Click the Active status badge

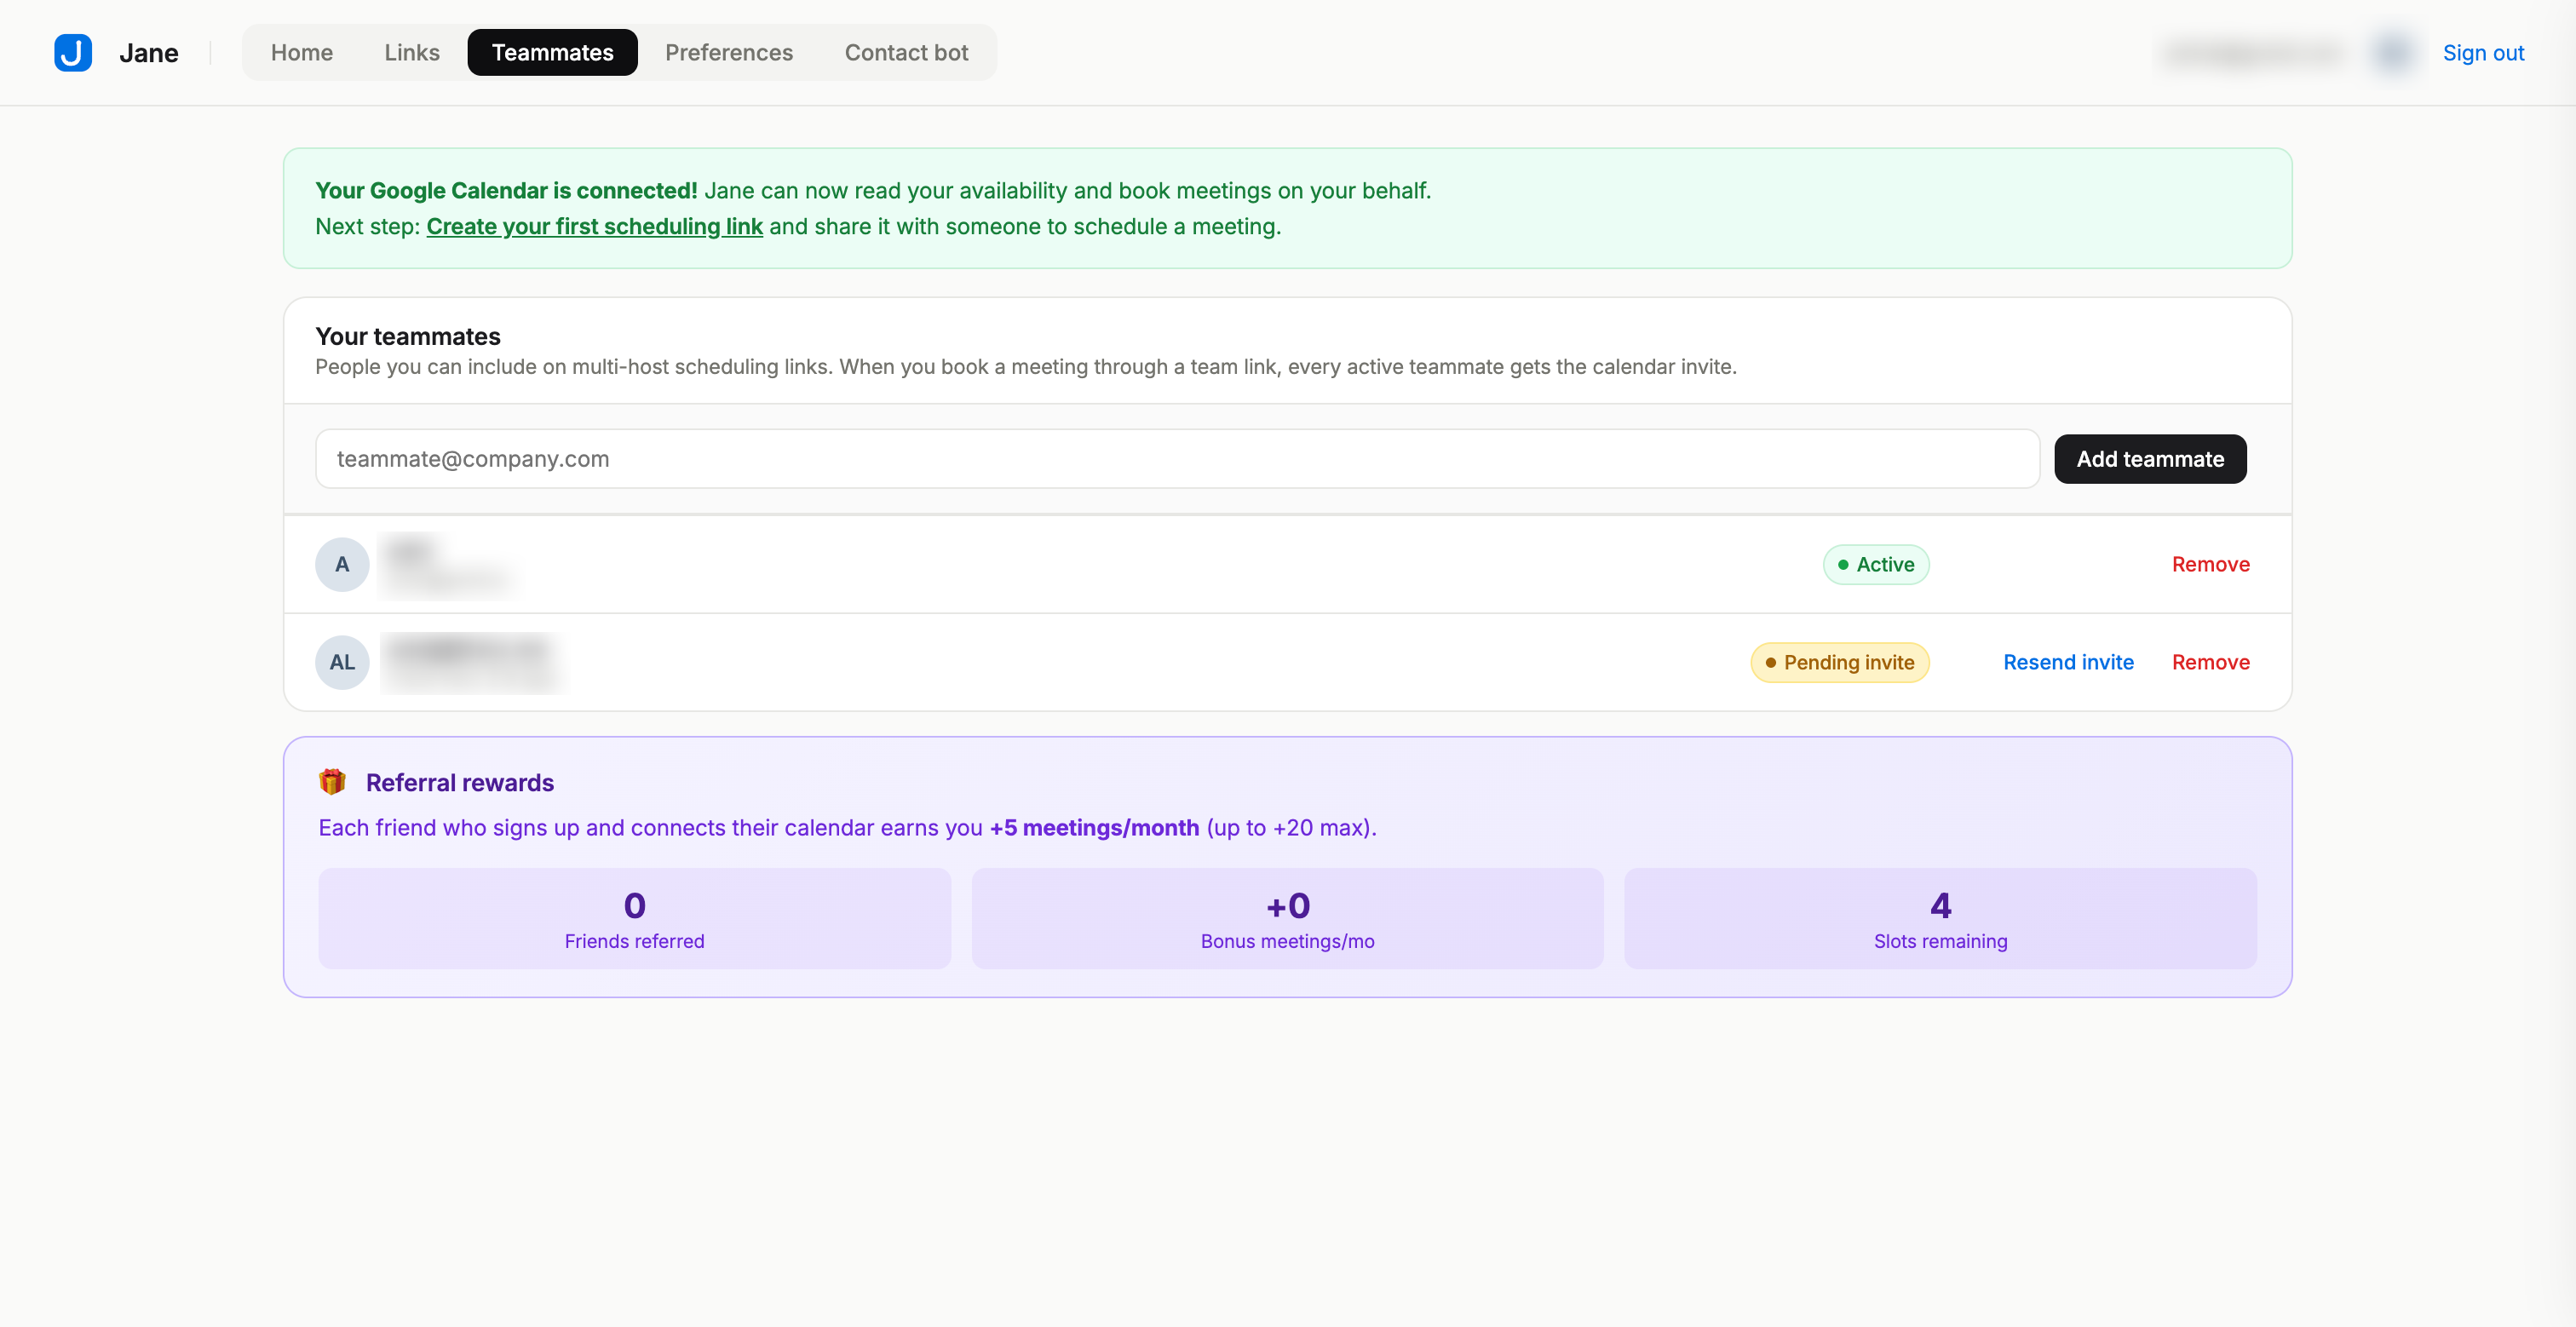pyautogui.click(x=1875, y=564)
